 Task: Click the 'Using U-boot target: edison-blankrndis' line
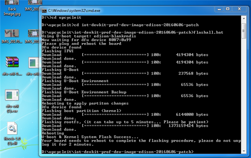pyautogui.click(x=89, y=36)
